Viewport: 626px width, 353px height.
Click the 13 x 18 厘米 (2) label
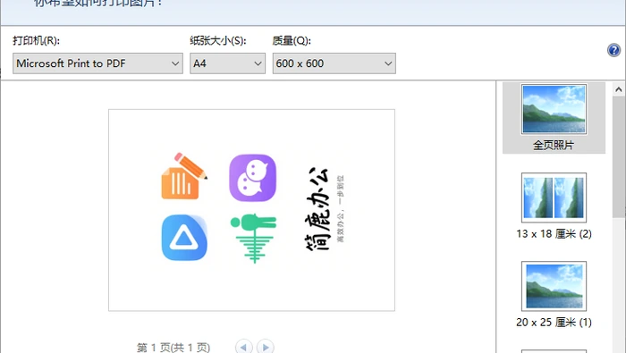(554, 234)
